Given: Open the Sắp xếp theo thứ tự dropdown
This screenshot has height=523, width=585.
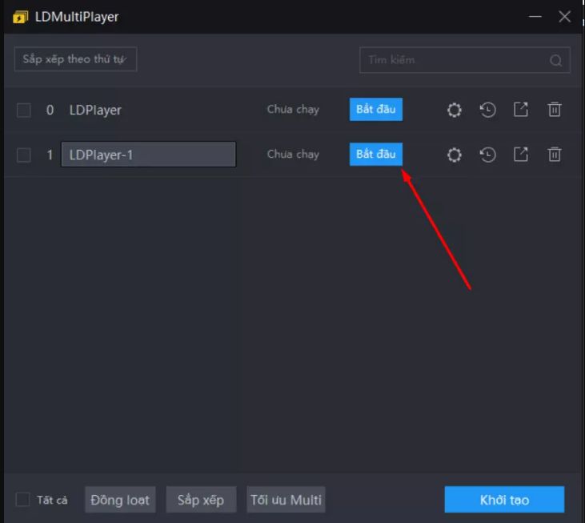Looking at the screenshot, I should (x=75, y=59).
